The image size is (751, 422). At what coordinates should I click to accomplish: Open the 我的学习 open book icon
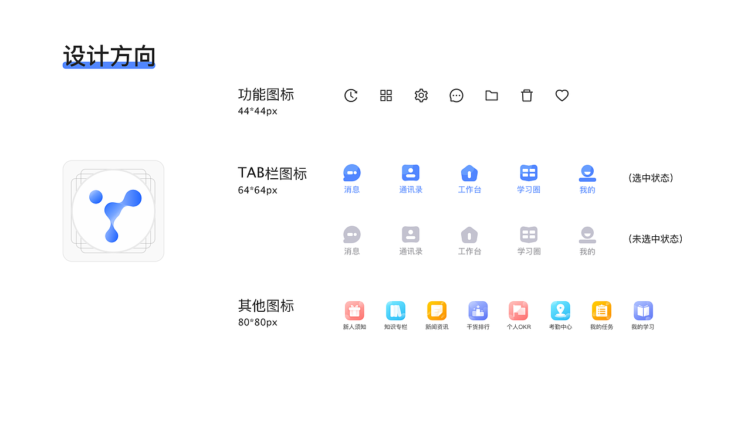(x=642, y=311)
